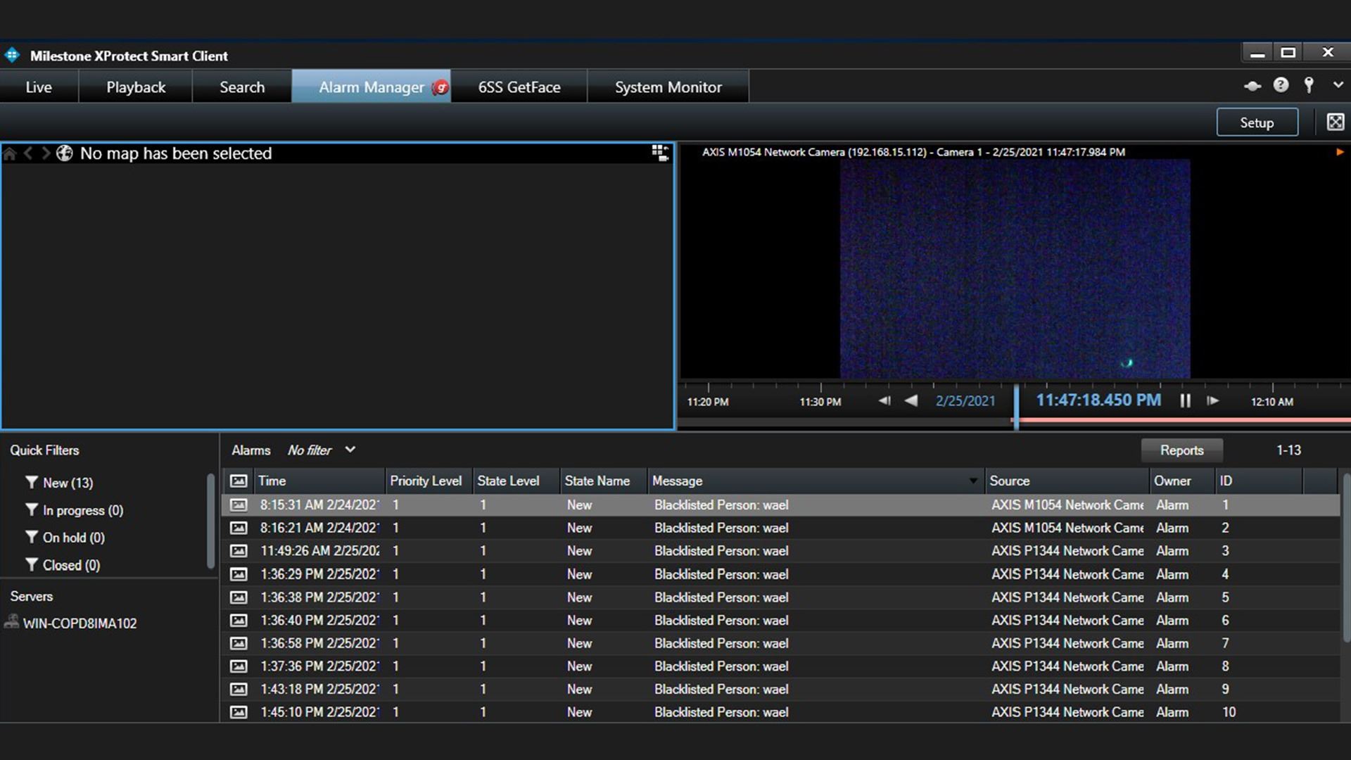Open the 6SS GetFace tab
Image resolution: width=1351 pixels, height=760 pixels.
click(519, 87)
